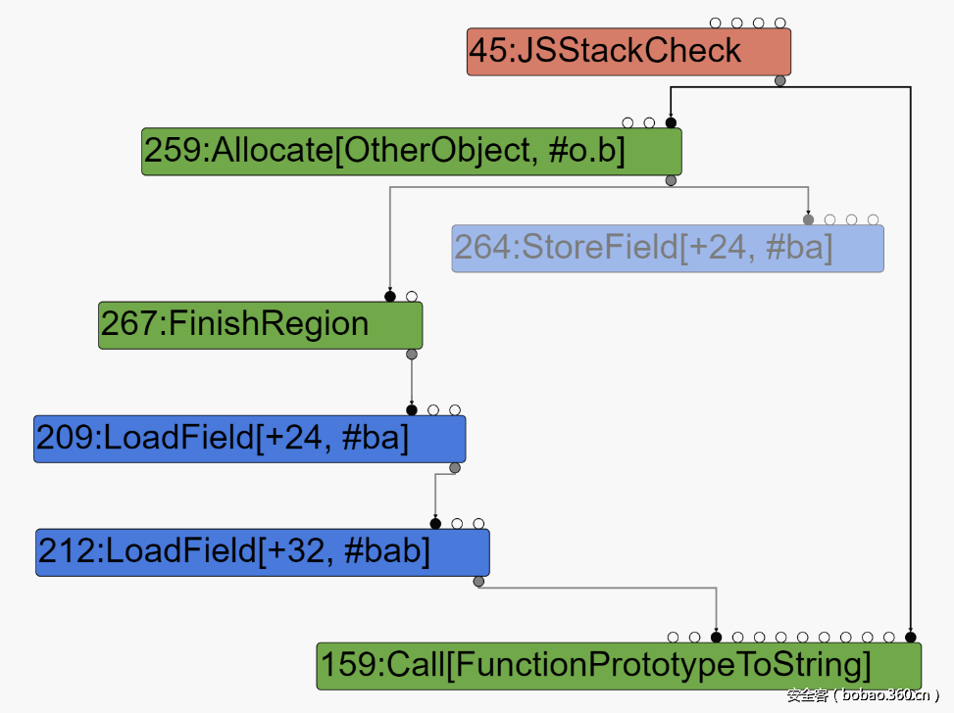Screen dimensions: 954x713
Task: Click output port below 212:LoadField node
Action: pos(478,582)
